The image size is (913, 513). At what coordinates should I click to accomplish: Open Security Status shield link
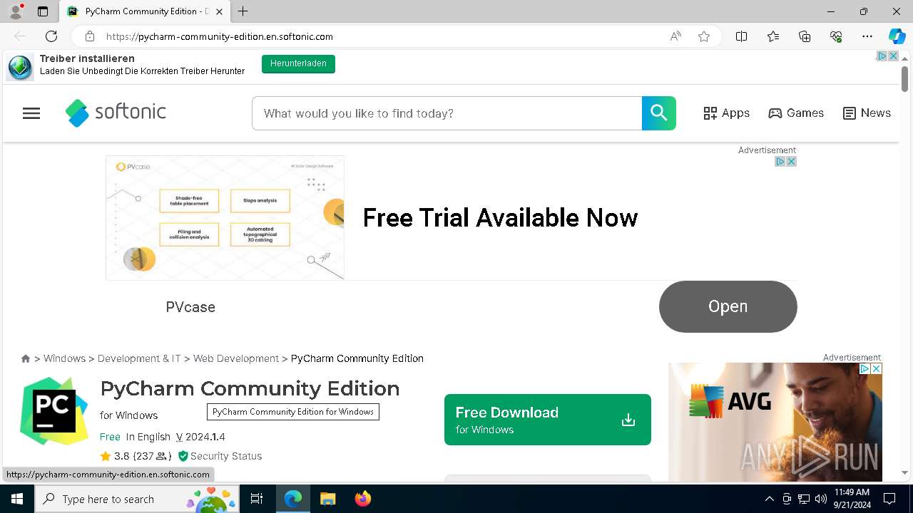tap(220, 456)
